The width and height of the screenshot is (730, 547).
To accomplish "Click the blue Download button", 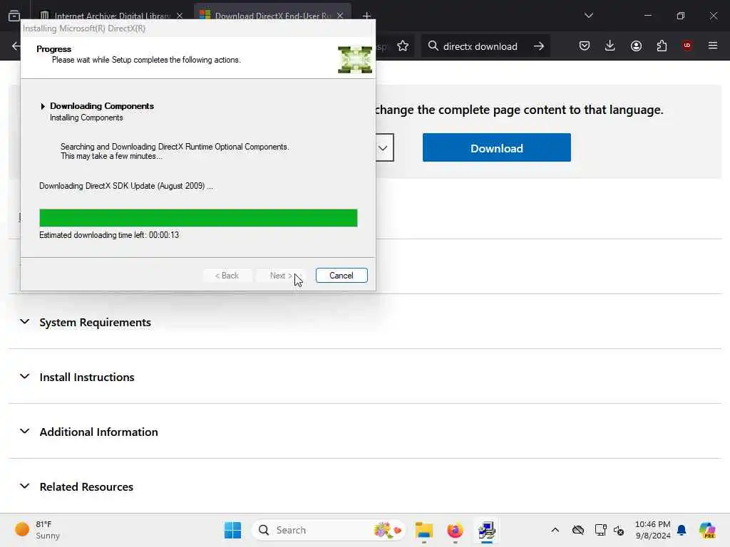I will pyautogui.click(x=497, y=148).
